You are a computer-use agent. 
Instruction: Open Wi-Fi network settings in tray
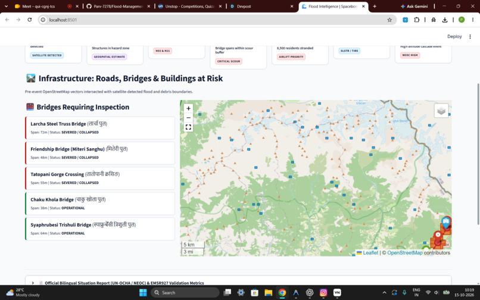(428, 293)
